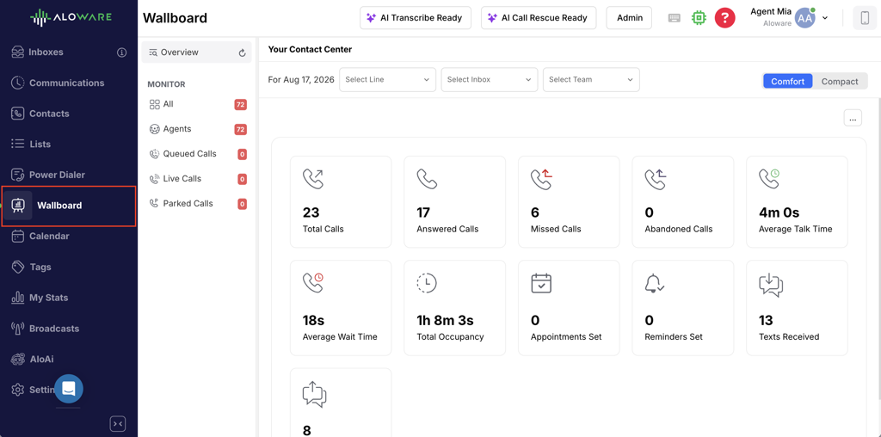Click the My Stats bar-chart icon

18,298
